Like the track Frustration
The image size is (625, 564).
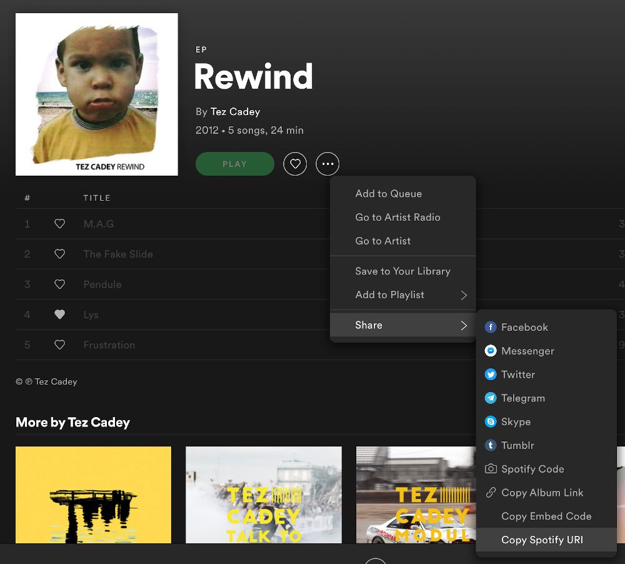coord(60,345)
